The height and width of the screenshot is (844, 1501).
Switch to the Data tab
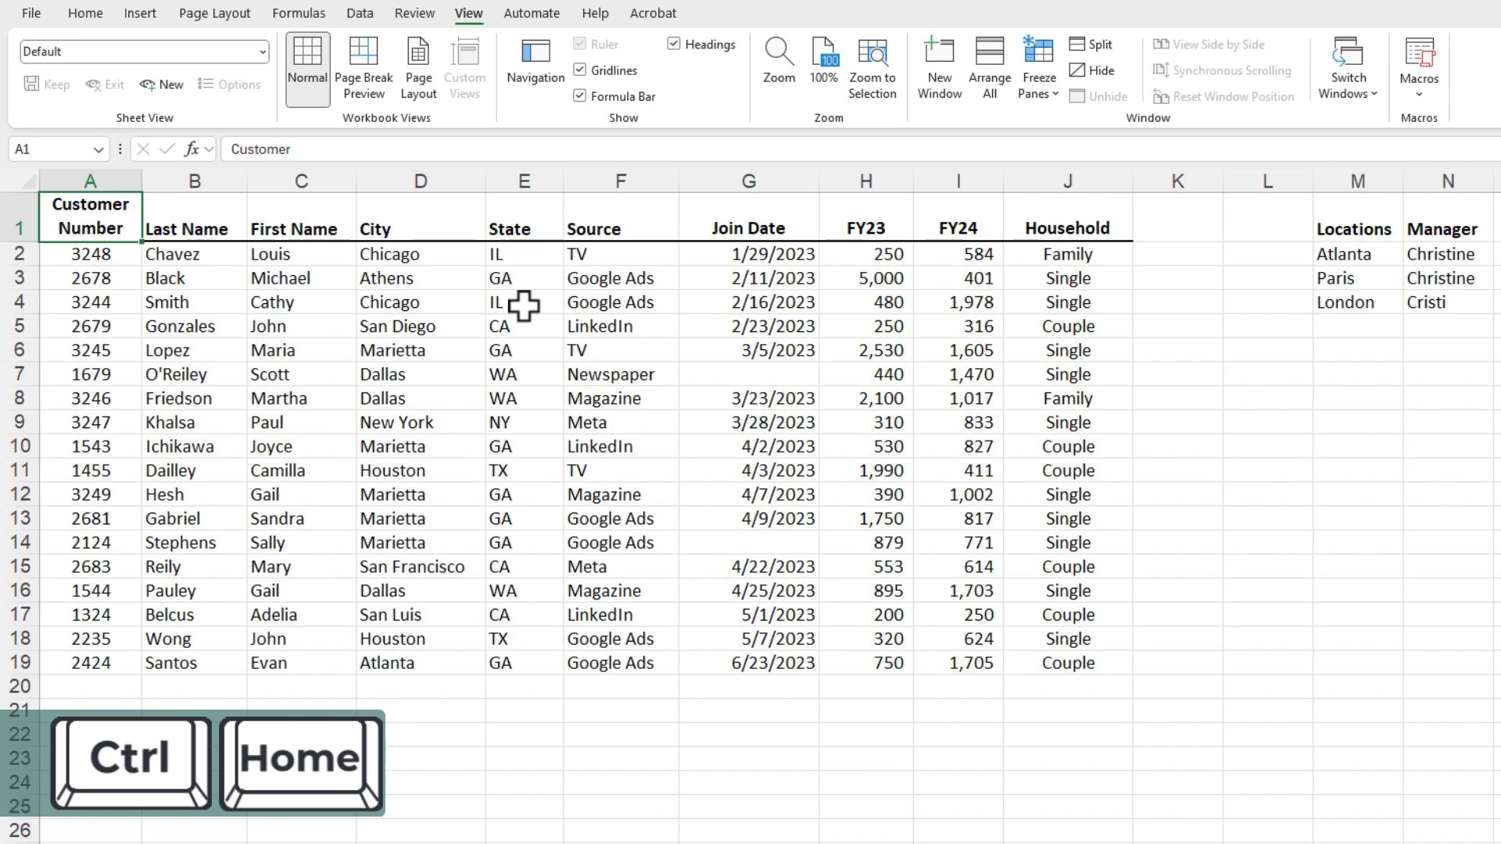pos(360,13)
